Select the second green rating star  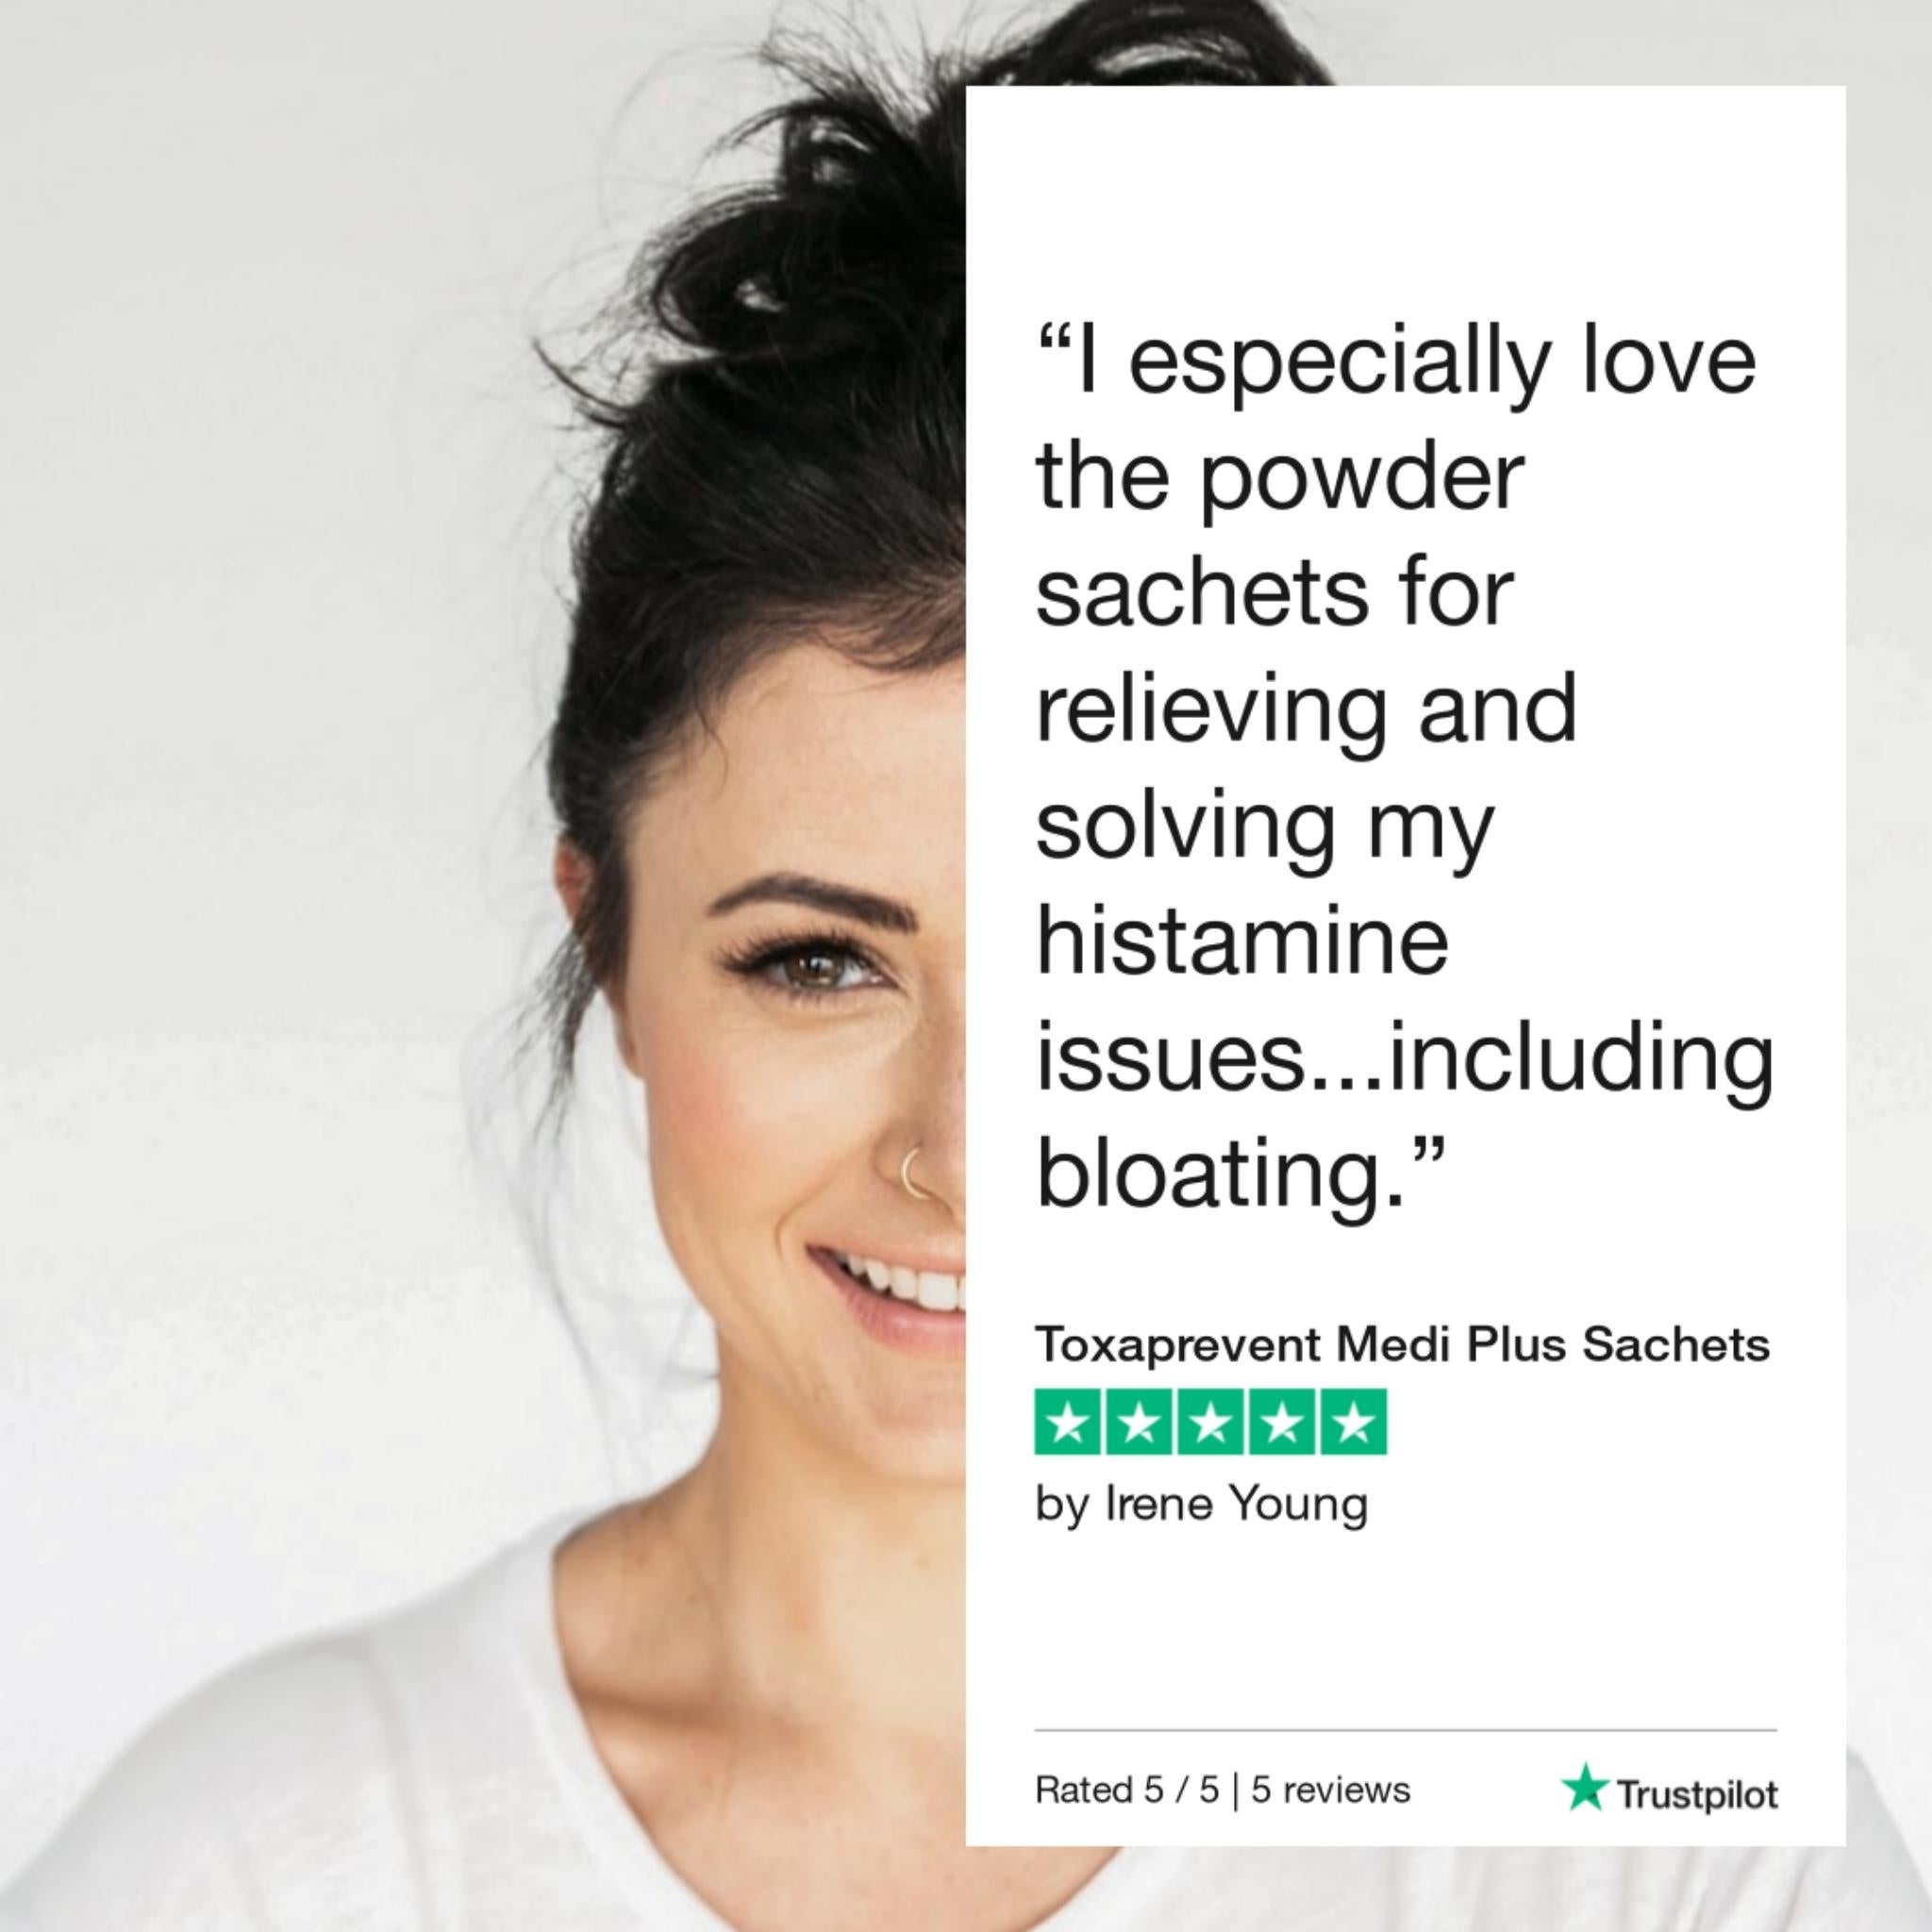coord(1139,1421)
